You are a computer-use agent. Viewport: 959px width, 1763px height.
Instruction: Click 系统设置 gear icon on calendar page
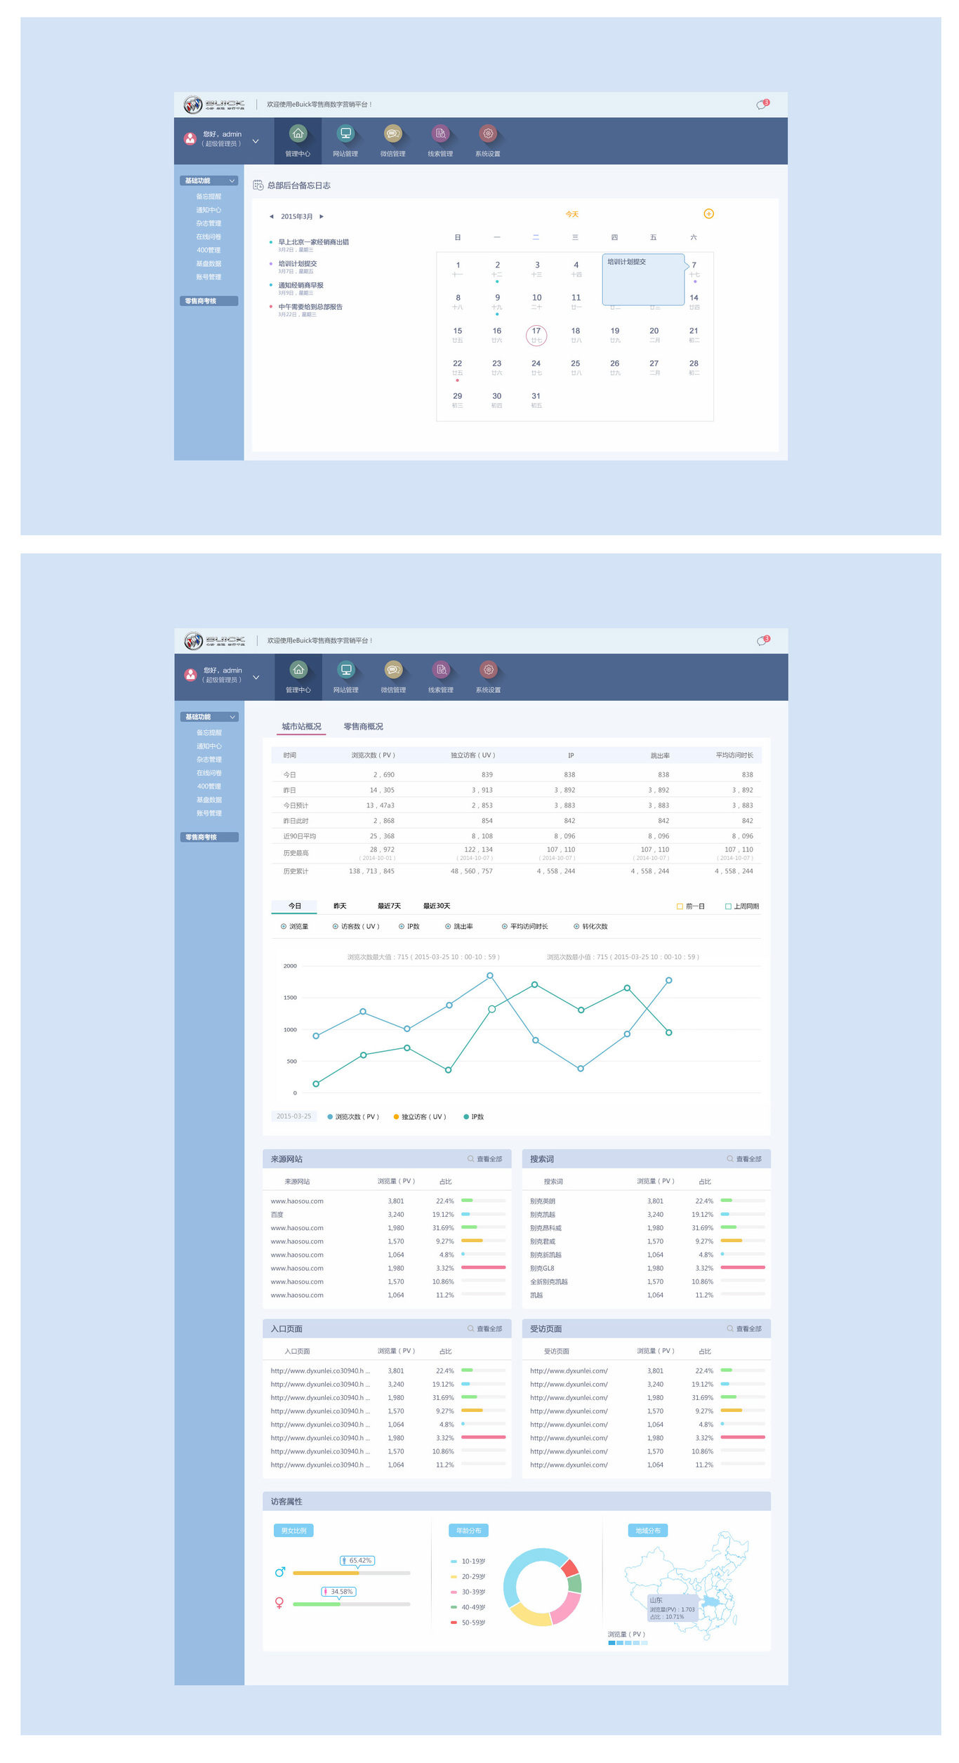pyautogui.click(x=487, y=133)
